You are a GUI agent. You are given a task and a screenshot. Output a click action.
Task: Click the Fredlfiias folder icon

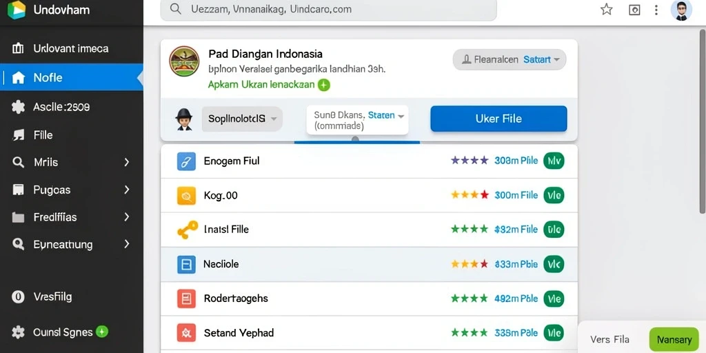[18, 218]
